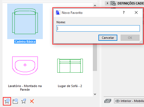This screenshot has height=107, width=144.
Task: Select the Lavatório - Montado na Parede thumbnail
Action: click(25, 66)
